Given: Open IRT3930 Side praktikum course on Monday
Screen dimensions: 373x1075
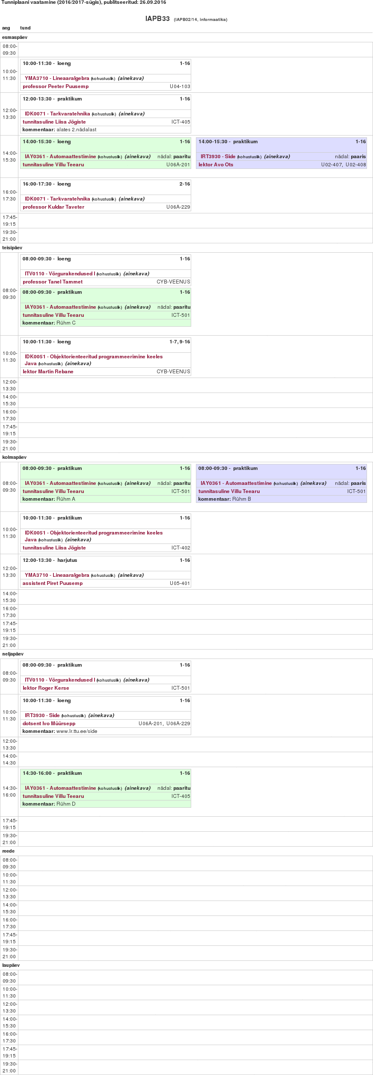Looking at the screenshot, I should 218,157.
